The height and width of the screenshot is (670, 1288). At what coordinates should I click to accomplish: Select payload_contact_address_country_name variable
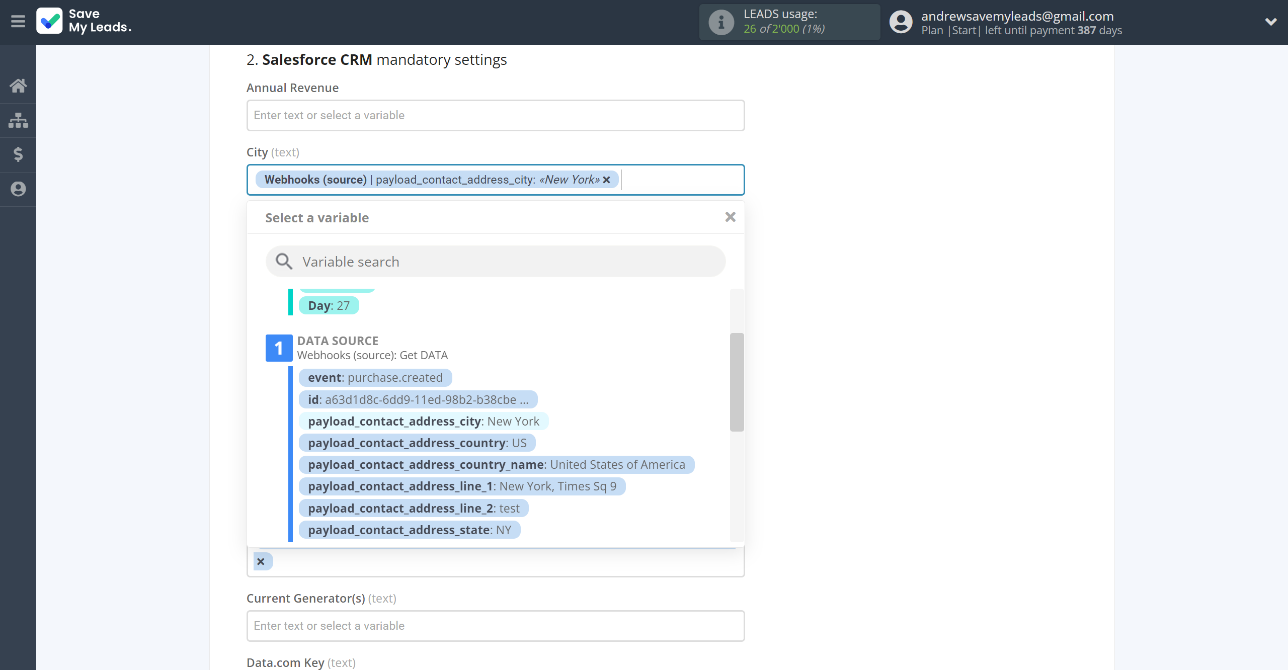click(x=497, y=464)
